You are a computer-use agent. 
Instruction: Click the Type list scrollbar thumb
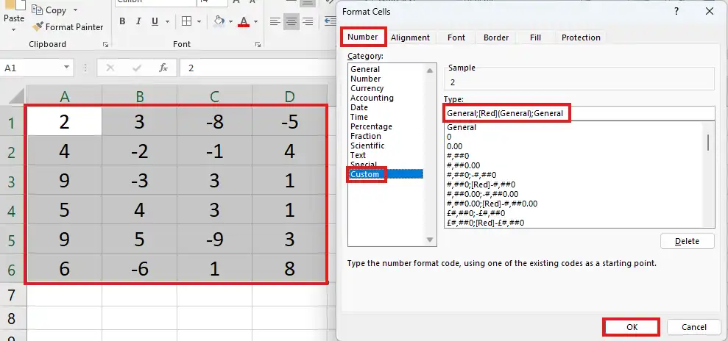click(708, 143)
